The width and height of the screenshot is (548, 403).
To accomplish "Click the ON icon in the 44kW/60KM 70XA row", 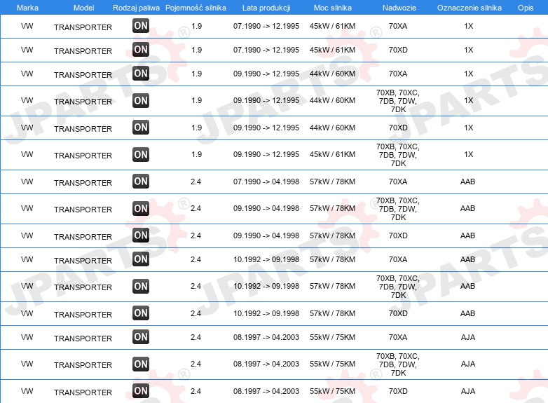I will point(141,73).
